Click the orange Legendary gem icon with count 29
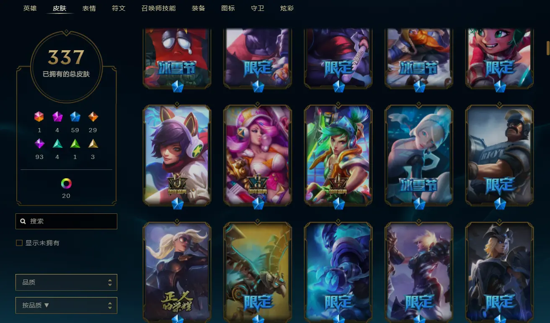550x323 pixels. 93,117
